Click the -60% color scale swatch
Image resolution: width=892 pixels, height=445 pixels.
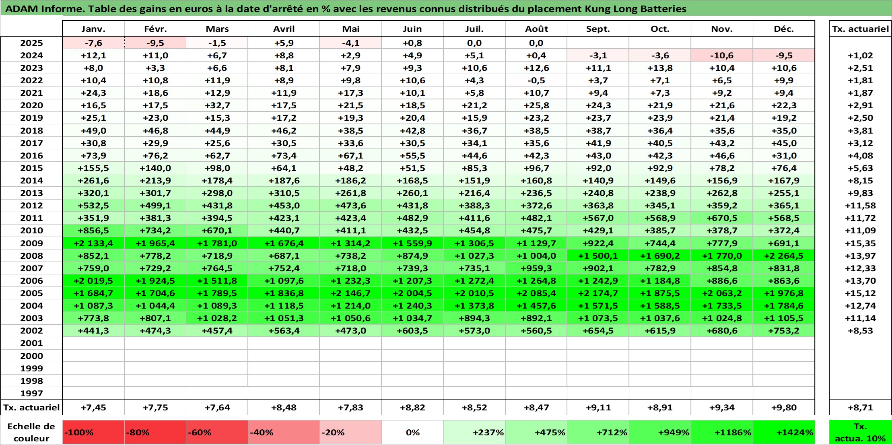click(217, 432)
